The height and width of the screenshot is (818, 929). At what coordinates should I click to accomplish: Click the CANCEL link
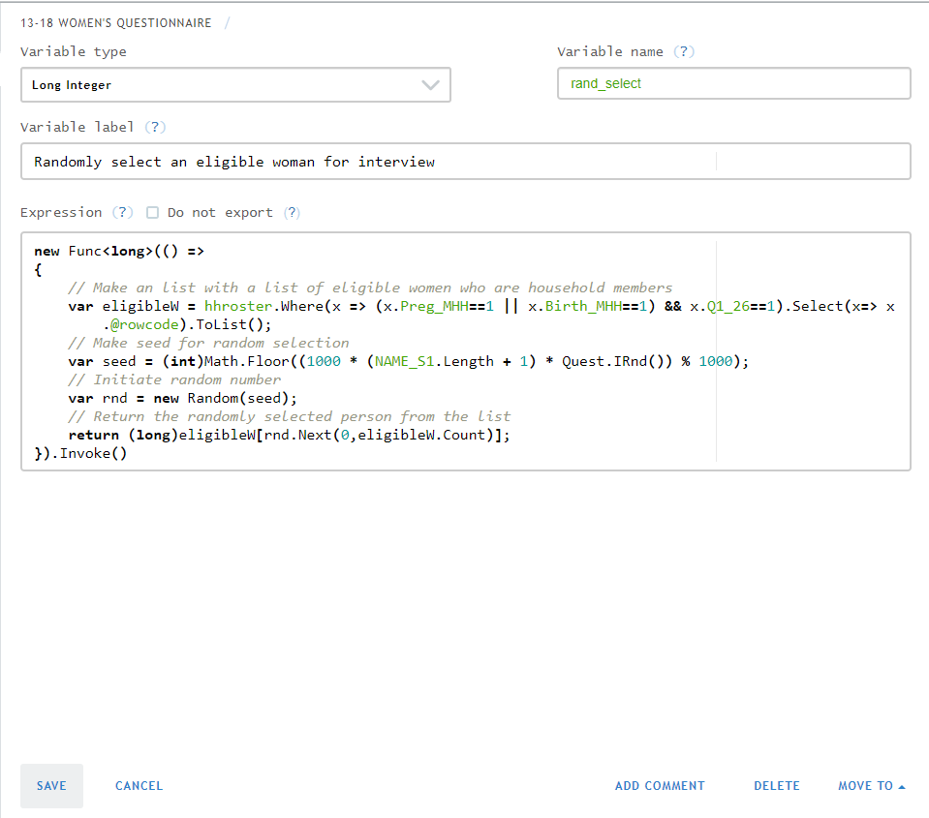139,786
